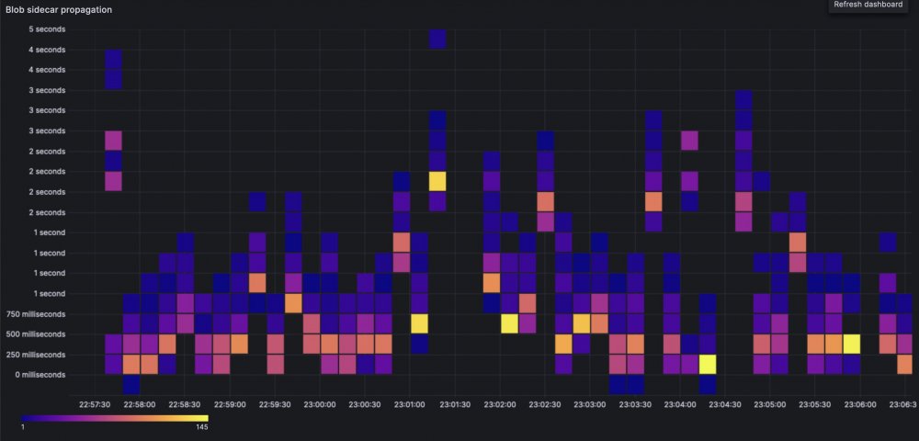
Task: Click the 750 milliseconds y-axis label
Action: tap(38, 314)
